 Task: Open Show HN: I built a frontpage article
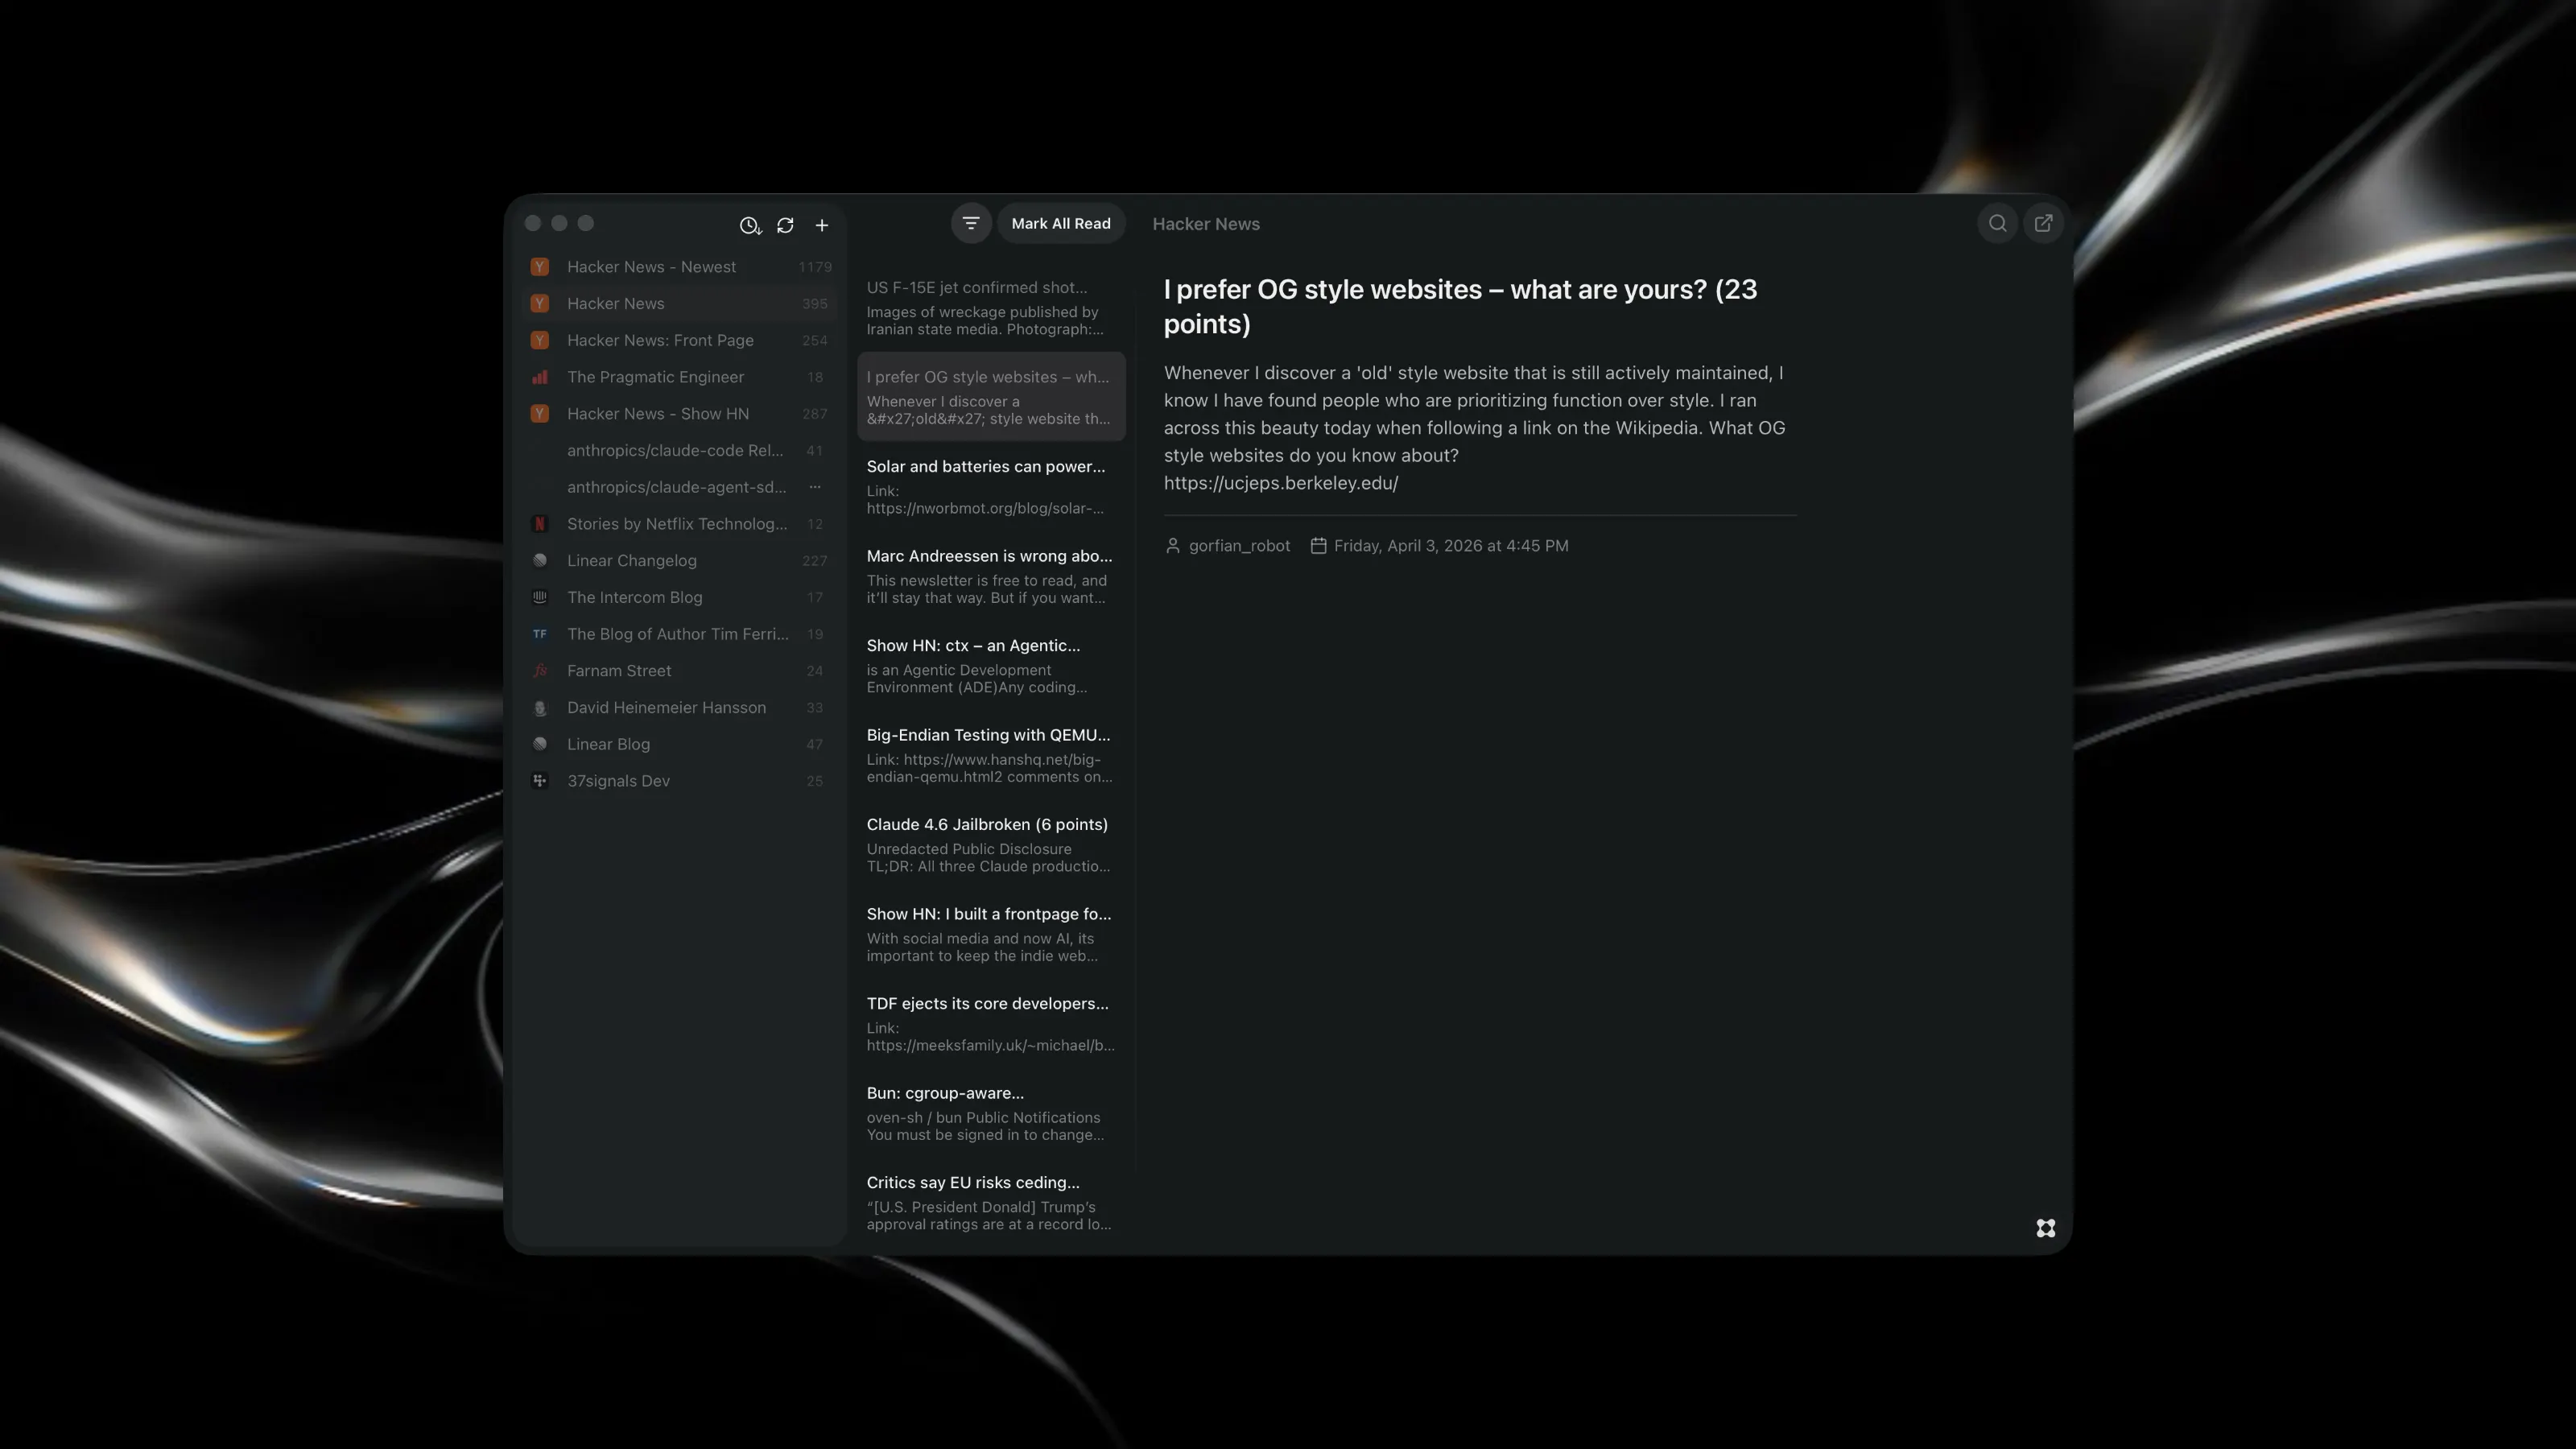[991, 934]
